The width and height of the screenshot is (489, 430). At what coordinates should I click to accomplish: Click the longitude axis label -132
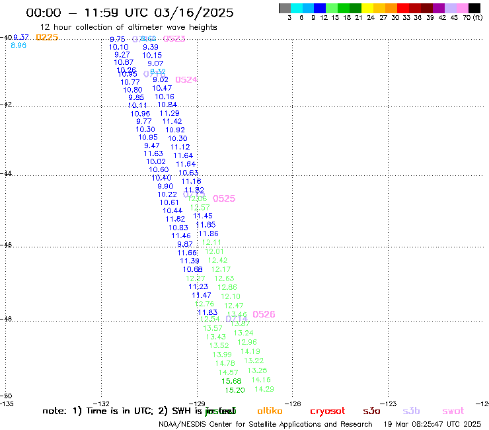[x=101, y=404]
